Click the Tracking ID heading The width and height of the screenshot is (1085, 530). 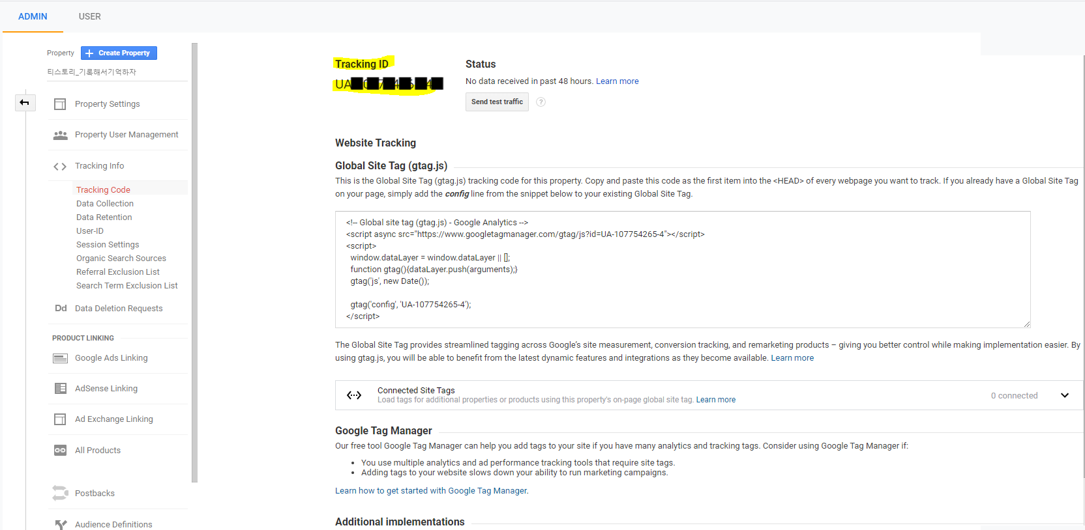(362, 64)
